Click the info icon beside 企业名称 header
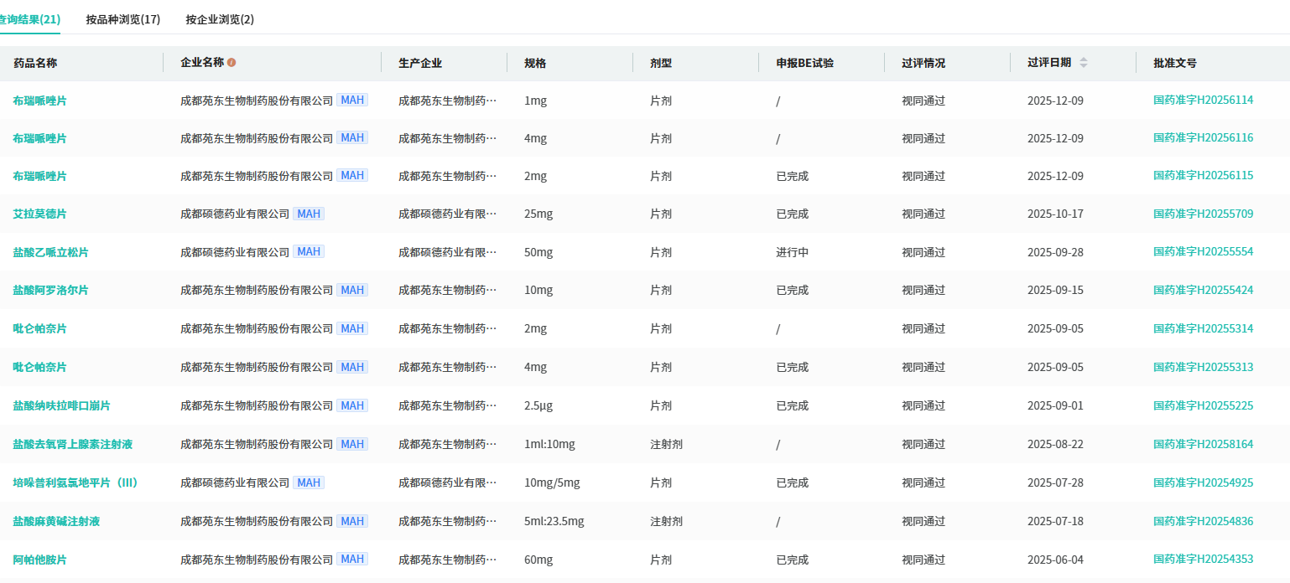 click(x=231, y=63)
